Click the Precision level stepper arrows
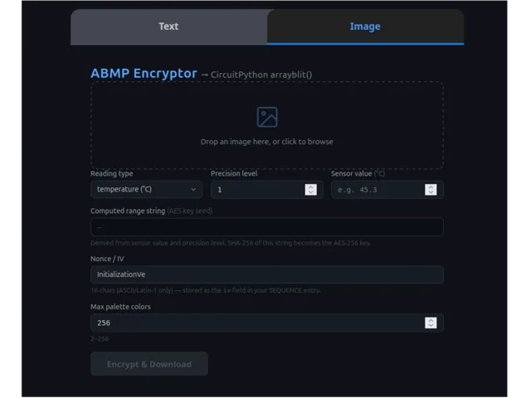This screenshot has height=398, width=531. point(310,190)
